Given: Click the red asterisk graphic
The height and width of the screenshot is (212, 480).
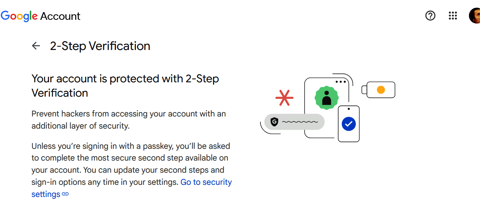Looking at the screenshot, I should pyautogui.click(x=284, y=97).
